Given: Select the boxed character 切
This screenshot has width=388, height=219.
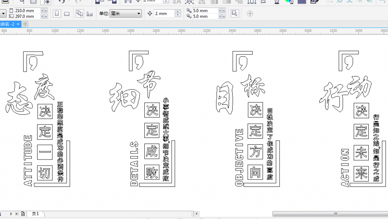Looking at the screenshot, I should coord(45,173).
